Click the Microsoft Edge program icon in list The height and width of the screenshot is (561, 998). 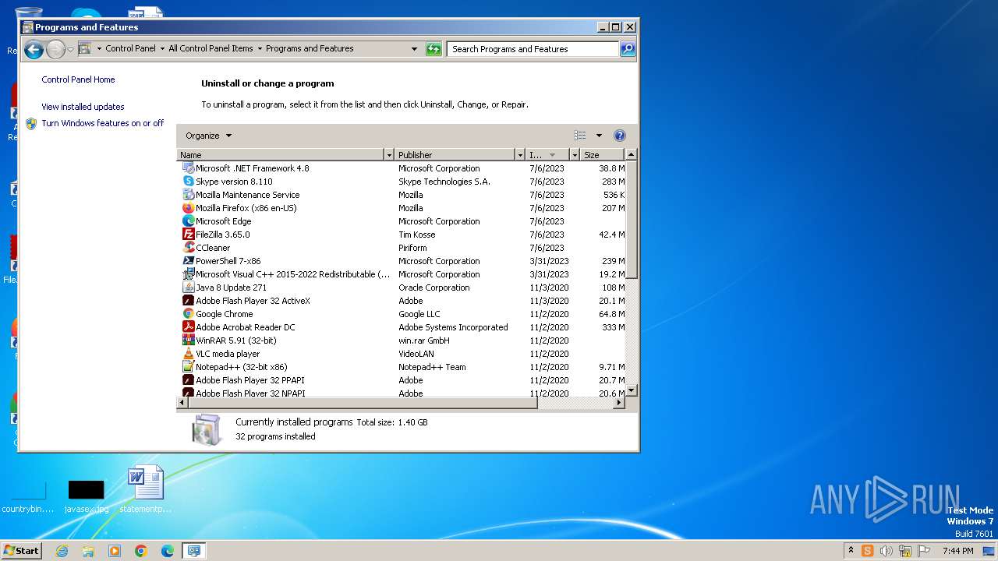tap(188, 221)
